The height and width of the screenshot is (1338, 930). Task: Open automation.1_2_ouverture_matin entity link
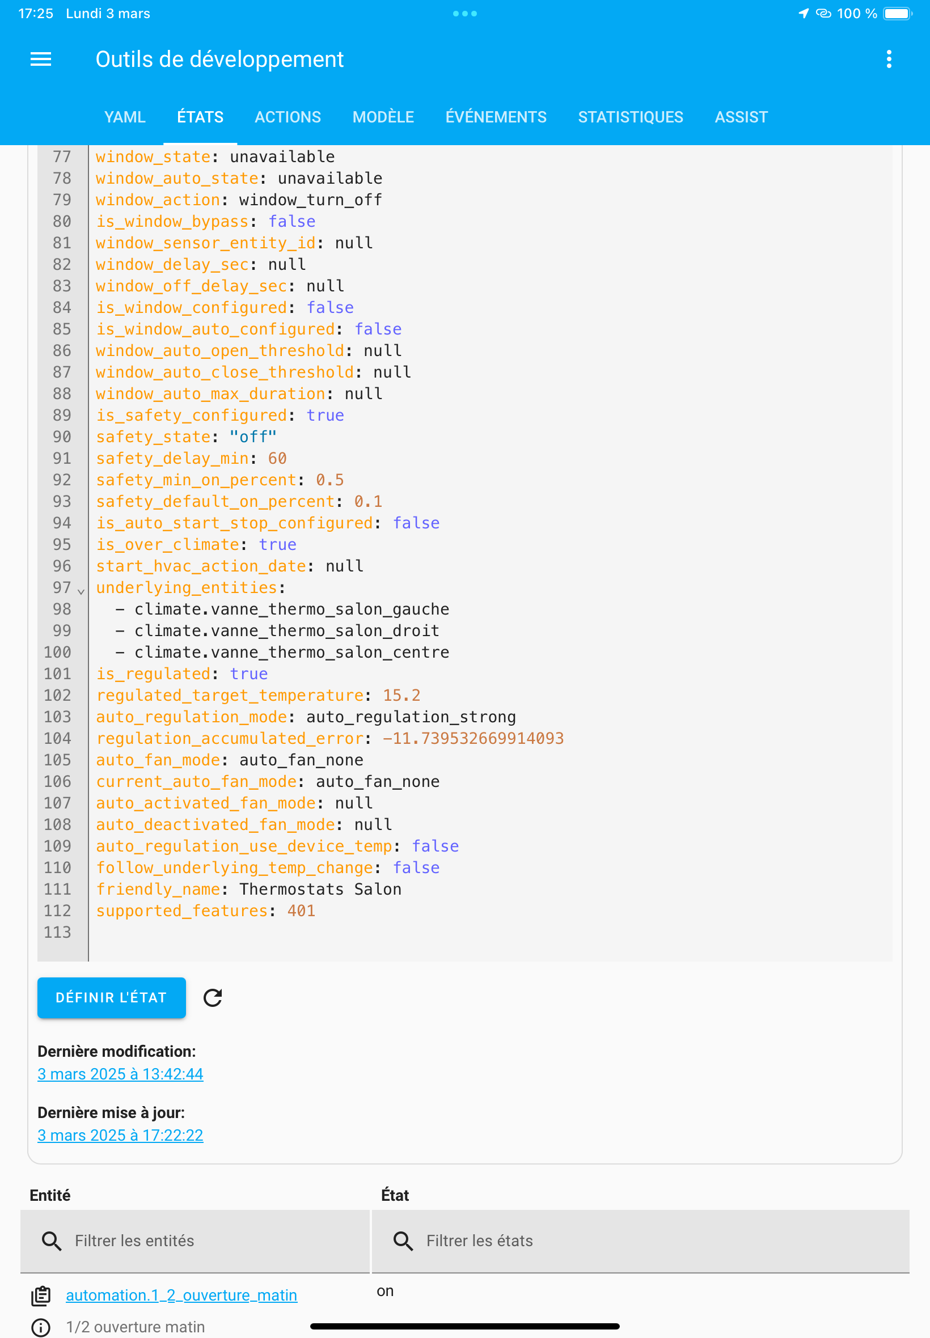click(181, 1295)
